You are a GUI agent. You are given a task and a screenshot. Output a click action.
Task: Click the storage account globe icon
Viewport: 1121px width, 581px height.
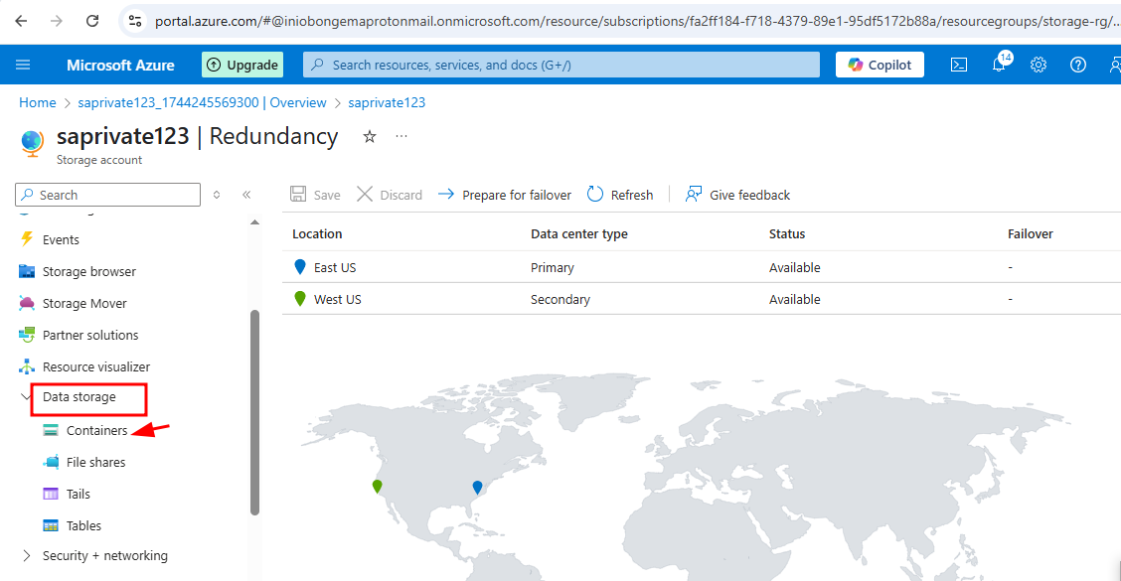[32, 143]
